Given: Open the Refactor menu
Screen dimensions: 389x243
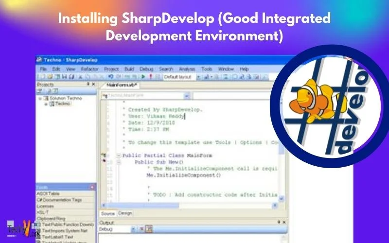Looking at the screenshot, I should (89, 69).
